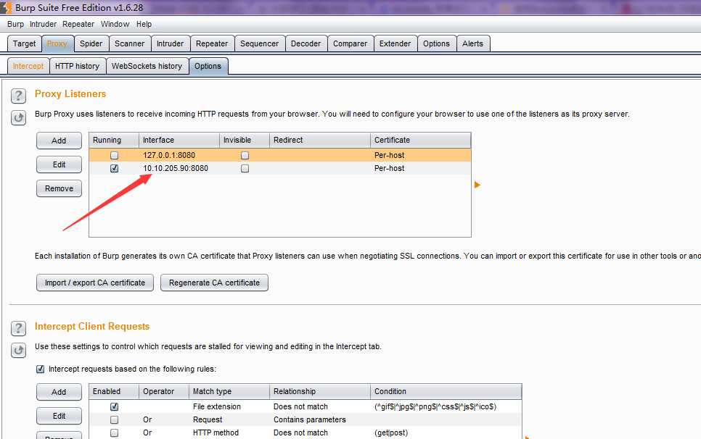Toggle Invisible checkbox for 10.10.205.90:8080
701x439 pixels.
tap(245, 168)
